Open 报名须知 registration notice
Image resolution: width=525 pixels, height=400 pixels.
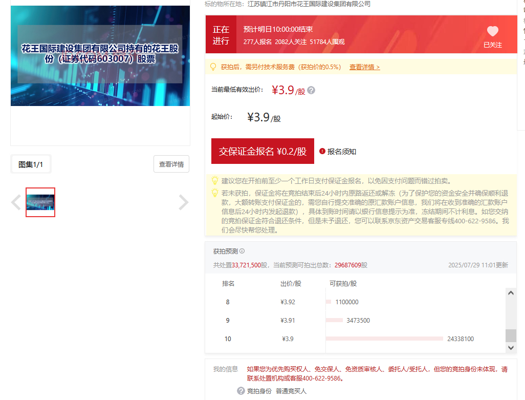341,152
